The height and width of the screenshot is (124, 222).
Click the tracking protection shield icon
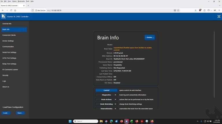tap(33, 10)
